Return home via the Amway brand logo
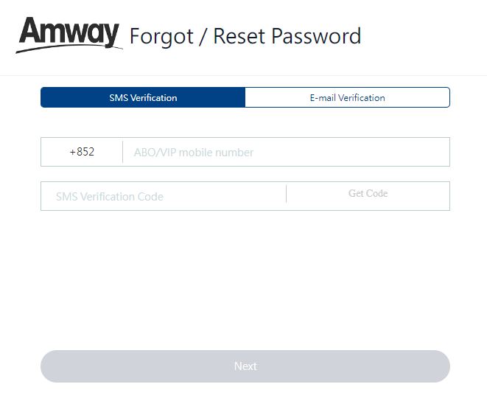 click(x=69, y=35)
